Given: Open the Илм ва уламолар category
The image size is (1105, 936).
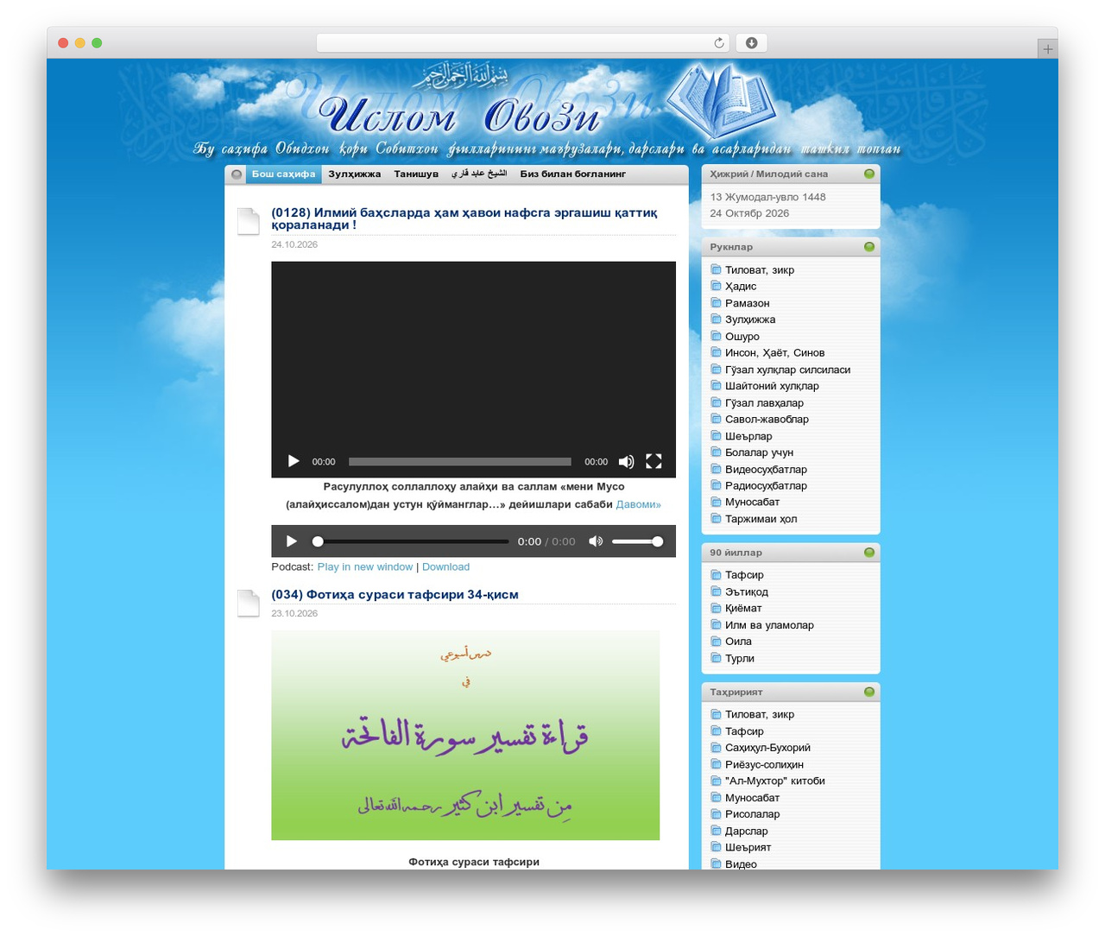Looking at the screenshot, I should click(x=769, y=625).
